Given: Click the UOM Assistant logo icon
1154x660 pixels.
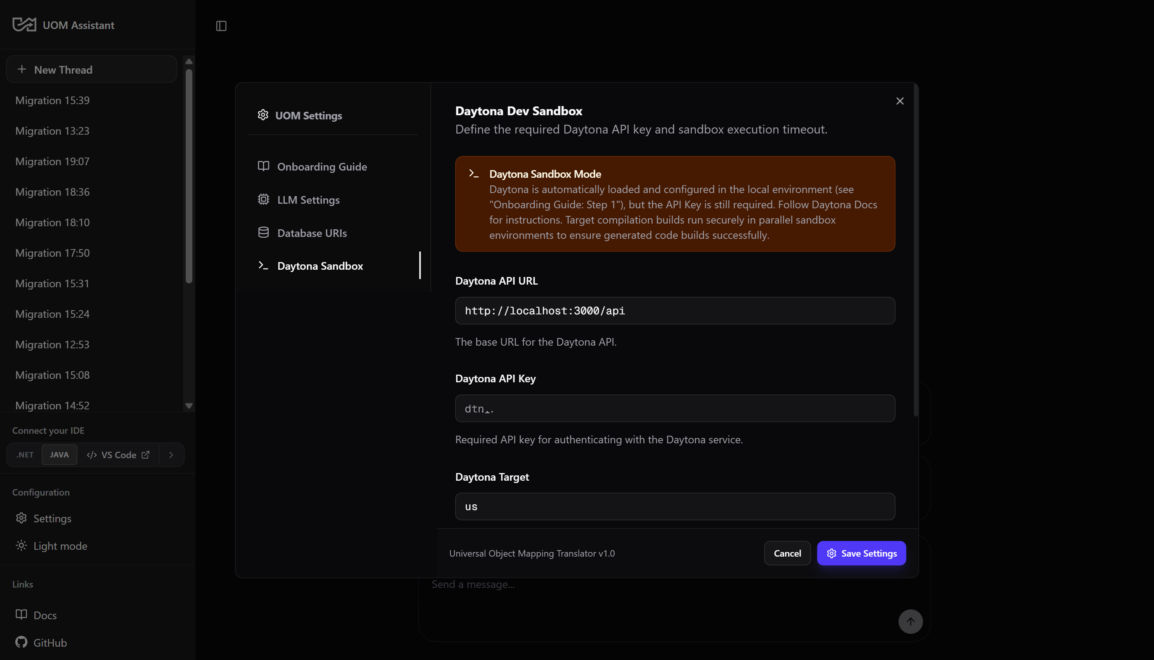Looking at the screenshot, I should coord(24,24).
